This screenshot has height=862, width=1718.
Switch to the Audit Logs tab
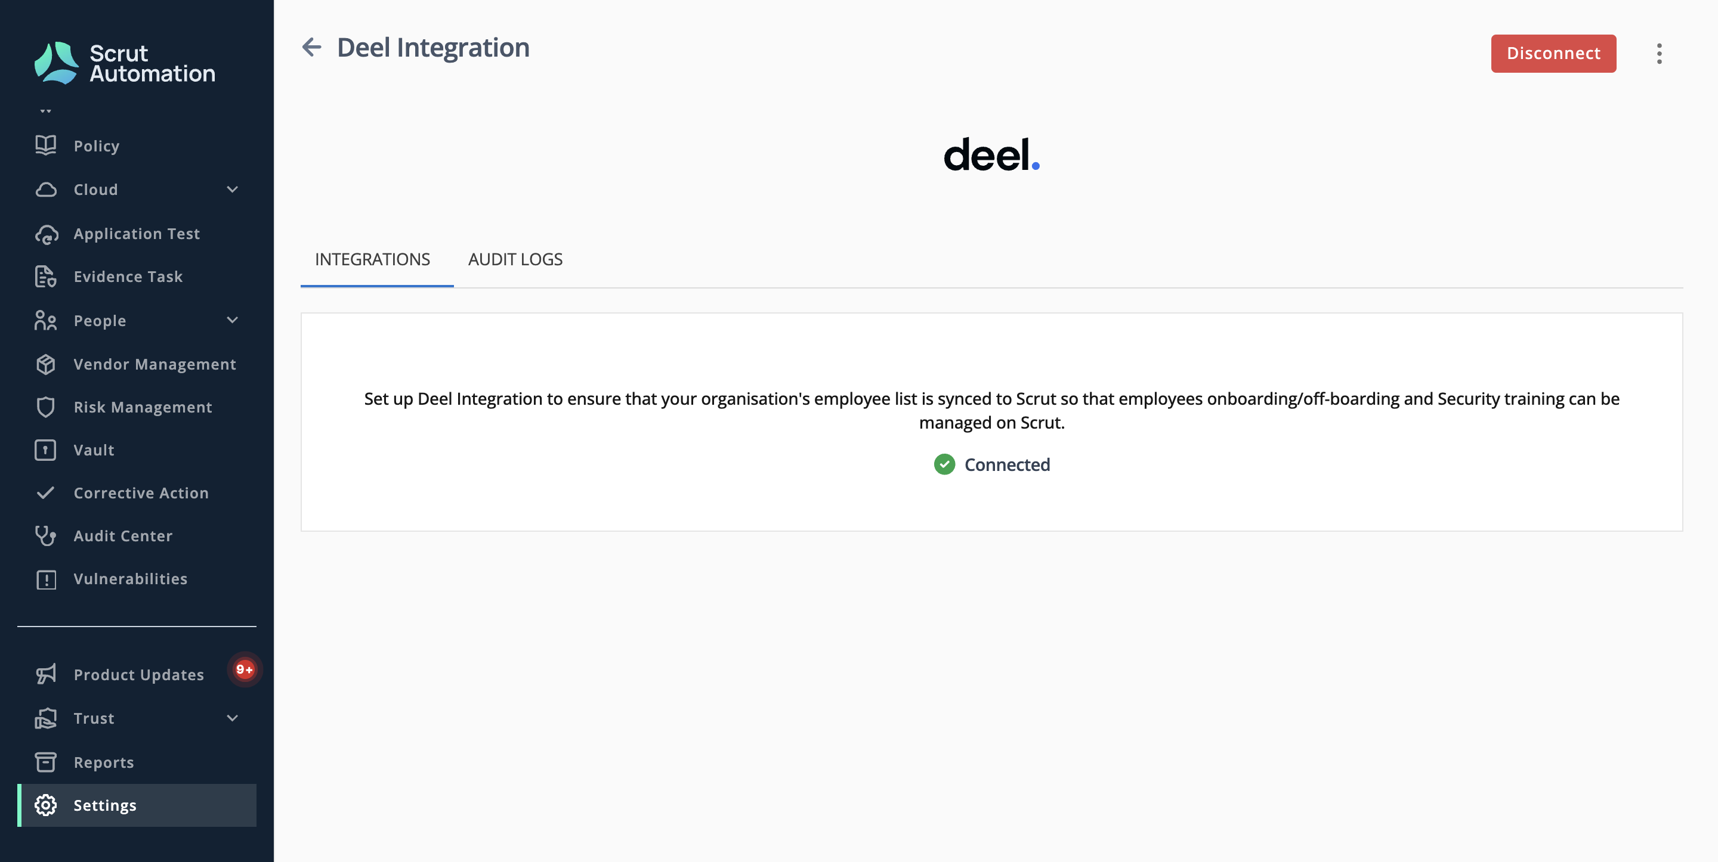click(x=515, y=259)
